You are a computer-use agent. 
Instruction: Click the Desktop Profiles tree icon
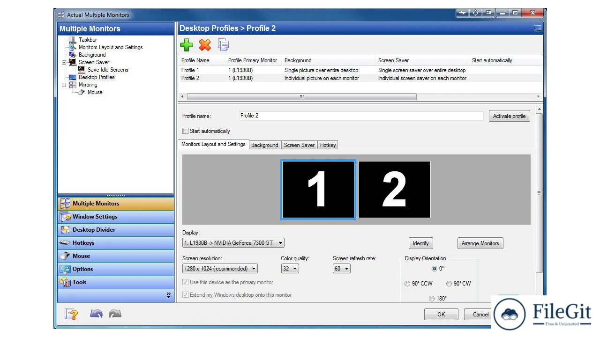click(x=72, y=77)
